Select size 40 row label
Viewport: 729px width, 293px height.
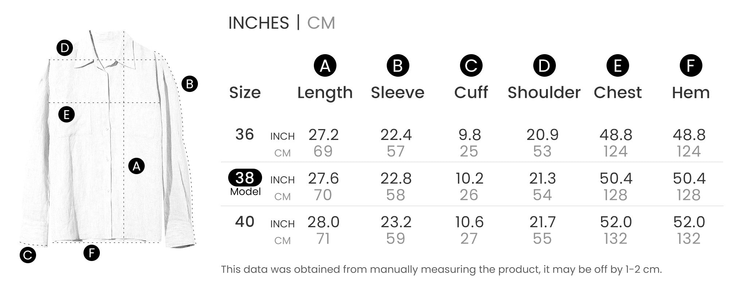click(x=245, y=222)
